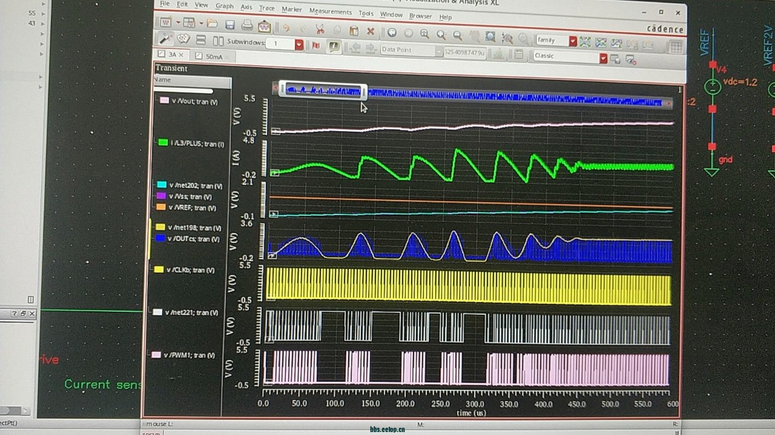Click the calculator icon
775x435 pixels.
518,54
